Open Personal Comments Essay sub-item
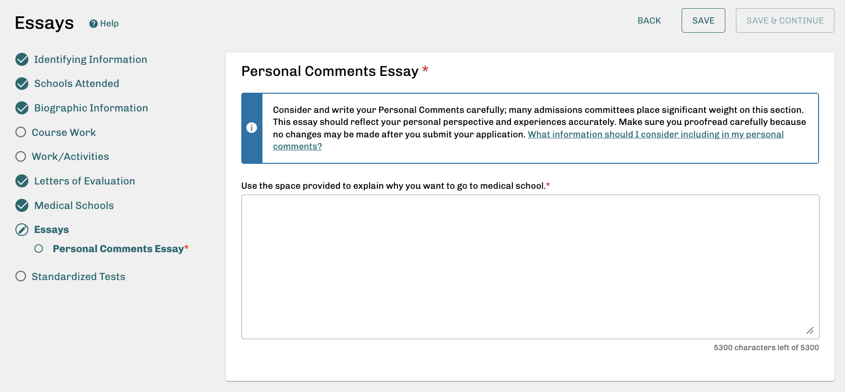This screenshot has width=845, height=392. pyautogui.click(x=118, y=249)
